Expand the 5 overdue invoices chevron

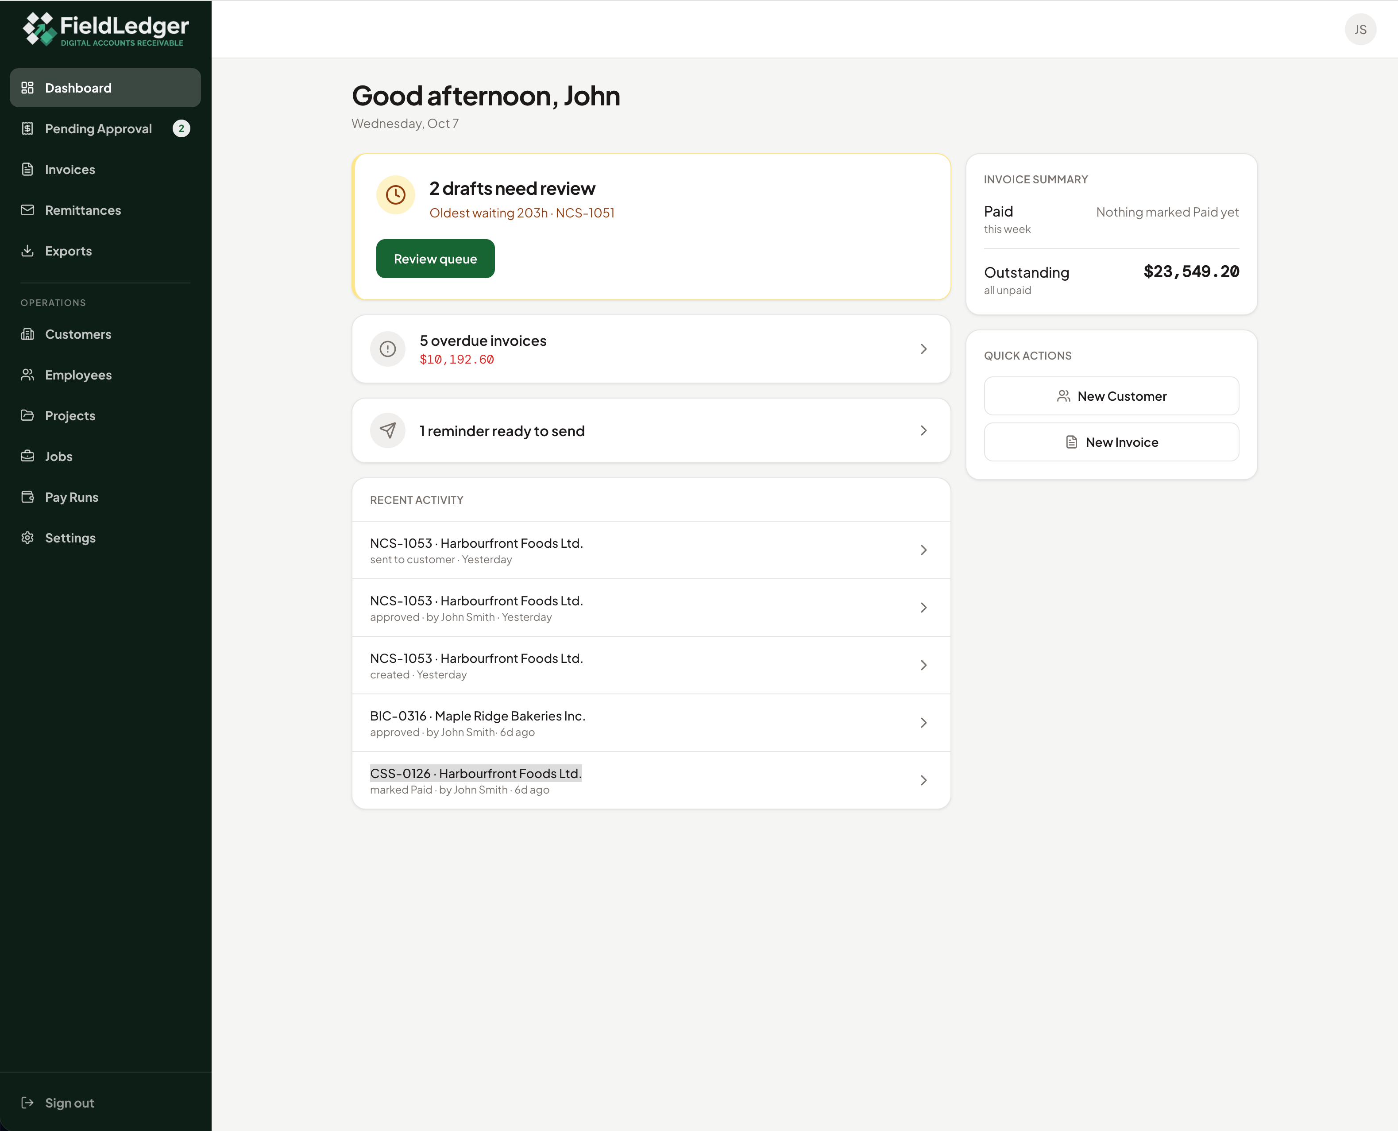pos(923,349)
